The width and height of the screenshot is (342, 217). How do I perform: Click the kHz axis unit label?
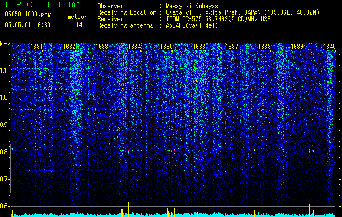(x=5, y=44)
